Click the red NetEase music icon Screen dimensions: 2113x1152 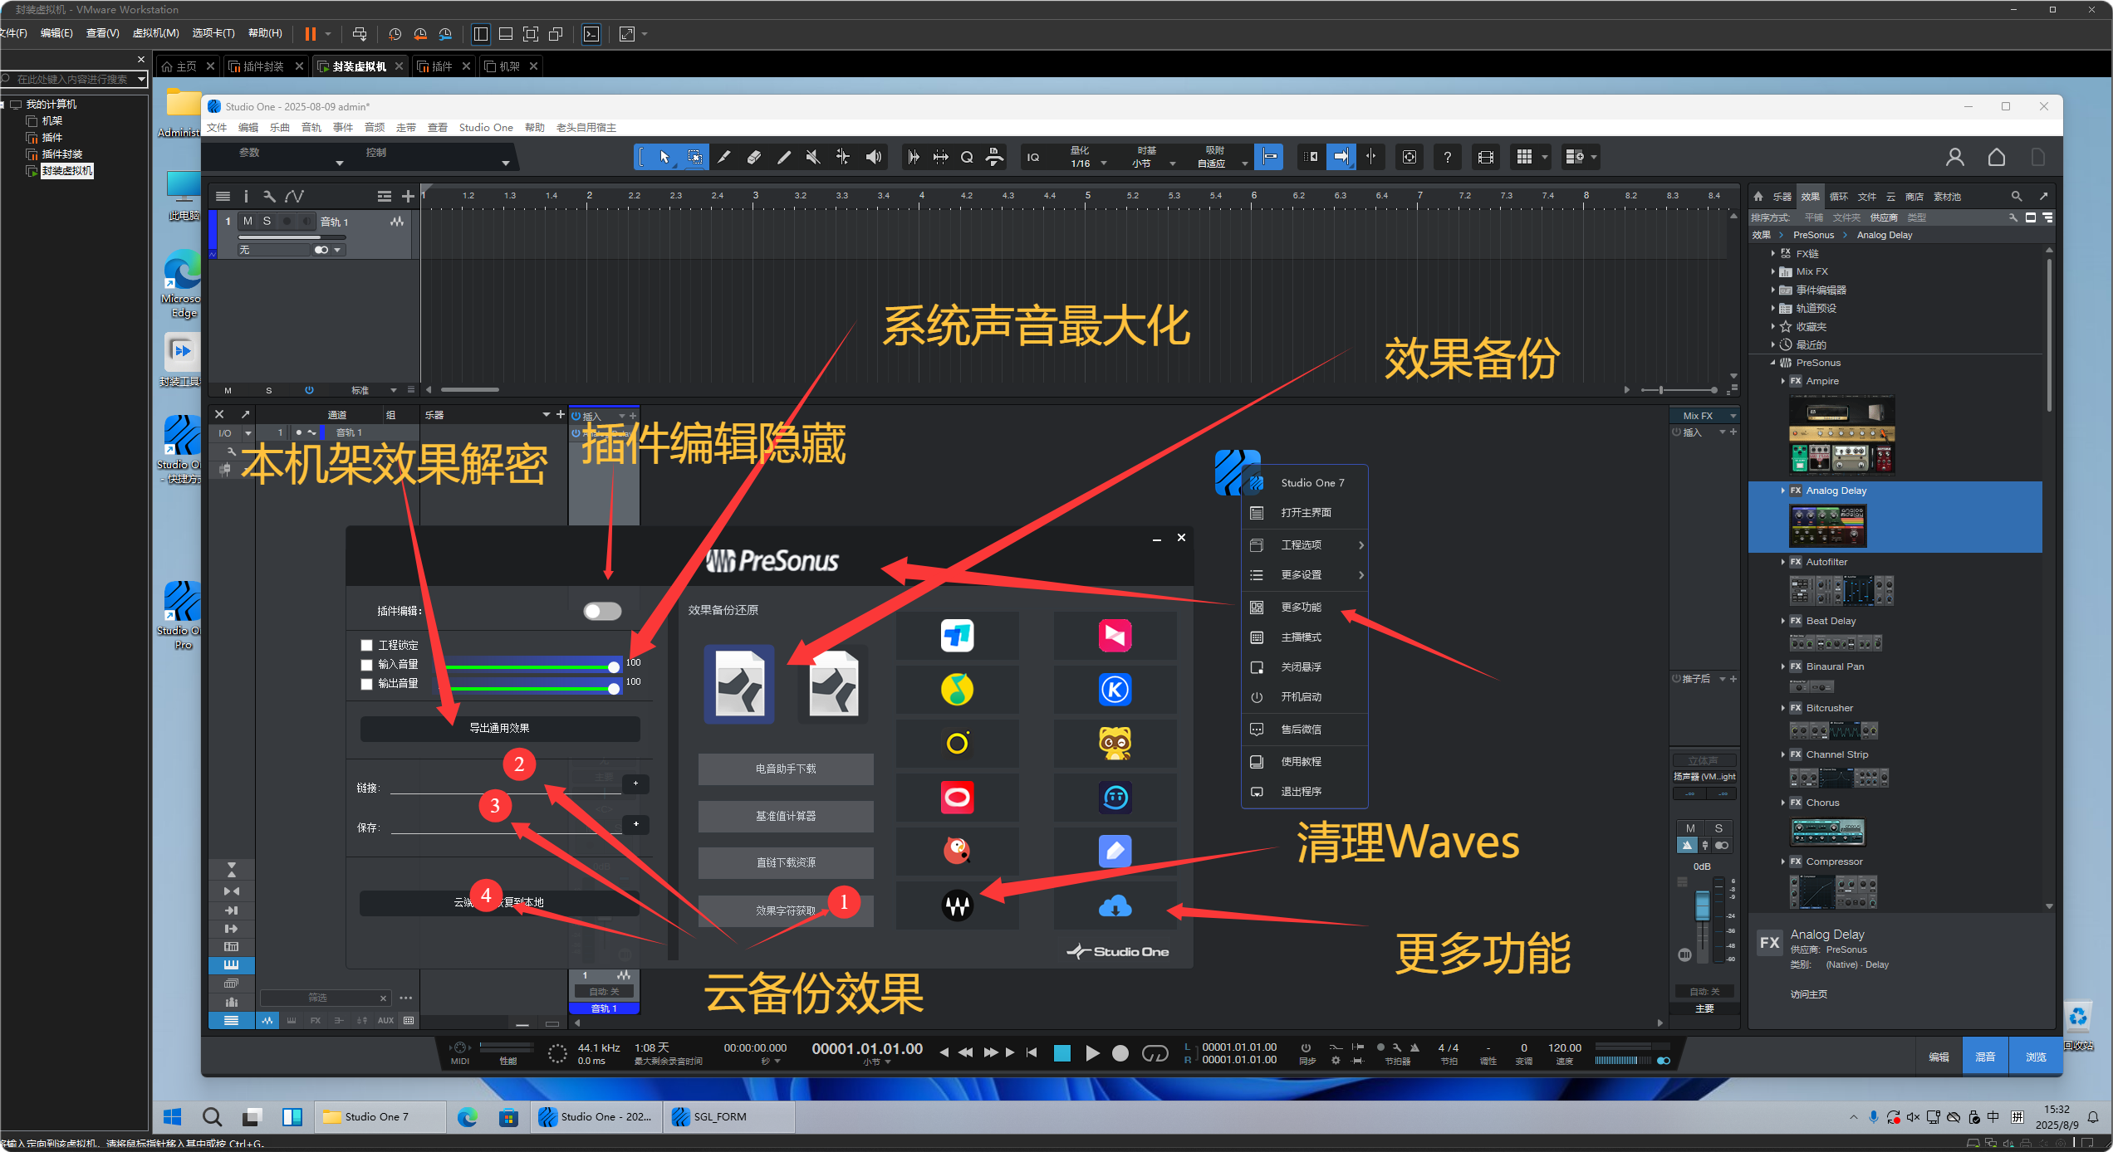[x=957, y=798]
